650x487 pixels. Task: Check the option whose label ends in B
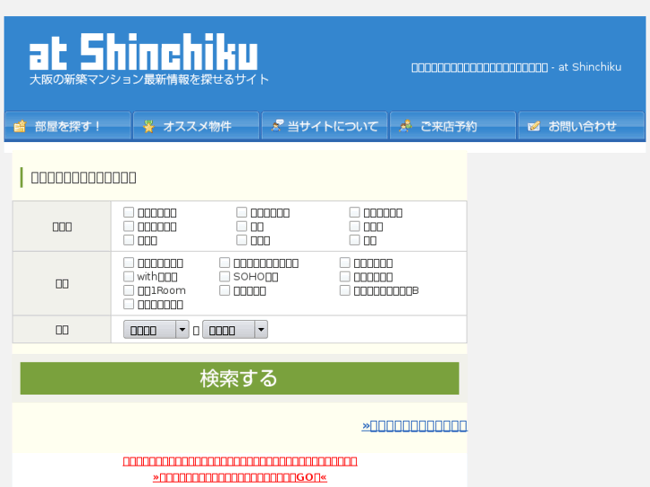point(345,290)
